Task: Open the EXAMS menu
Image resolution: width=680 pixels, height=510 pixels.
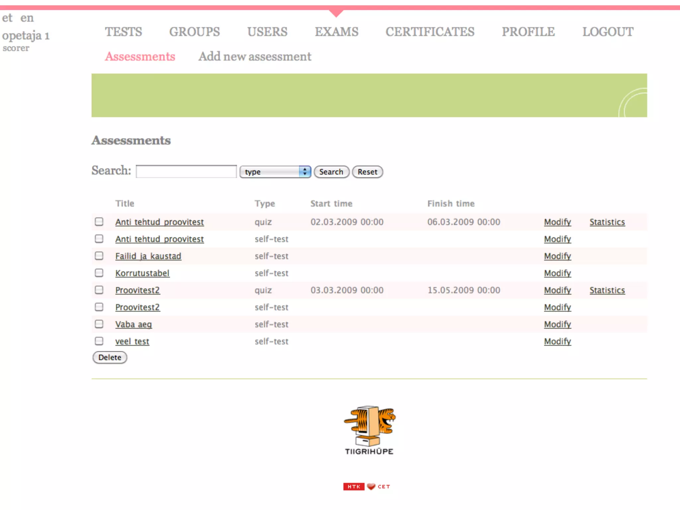Action: coord(336,32)
